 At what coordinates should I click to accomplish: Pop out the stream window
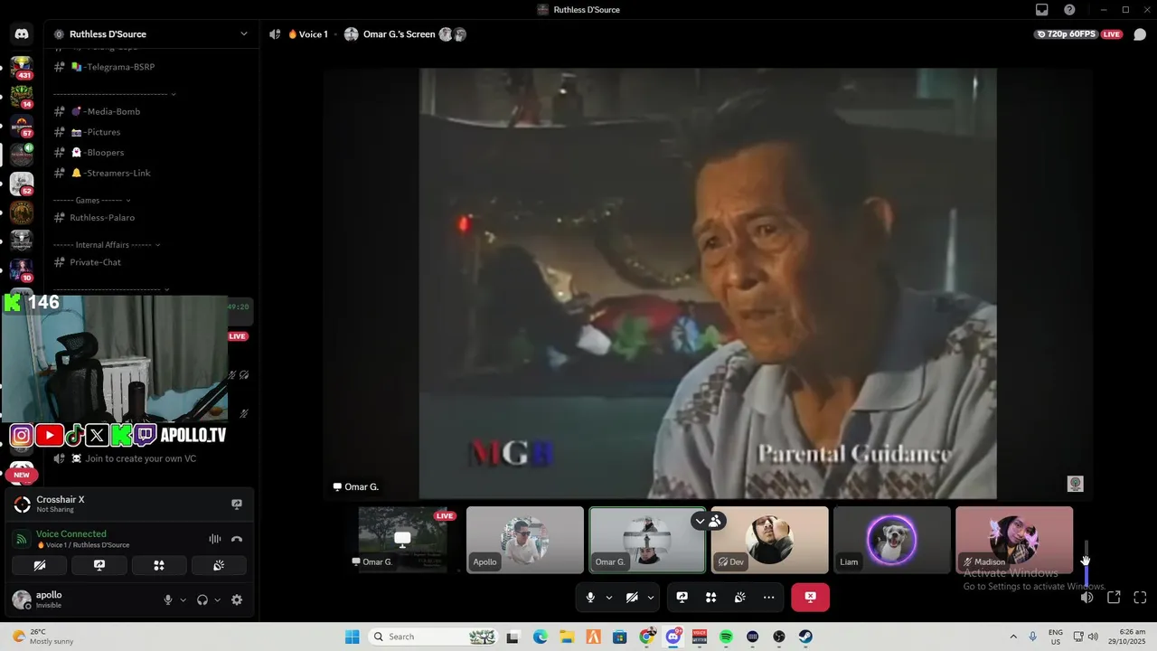point(1114,597)
